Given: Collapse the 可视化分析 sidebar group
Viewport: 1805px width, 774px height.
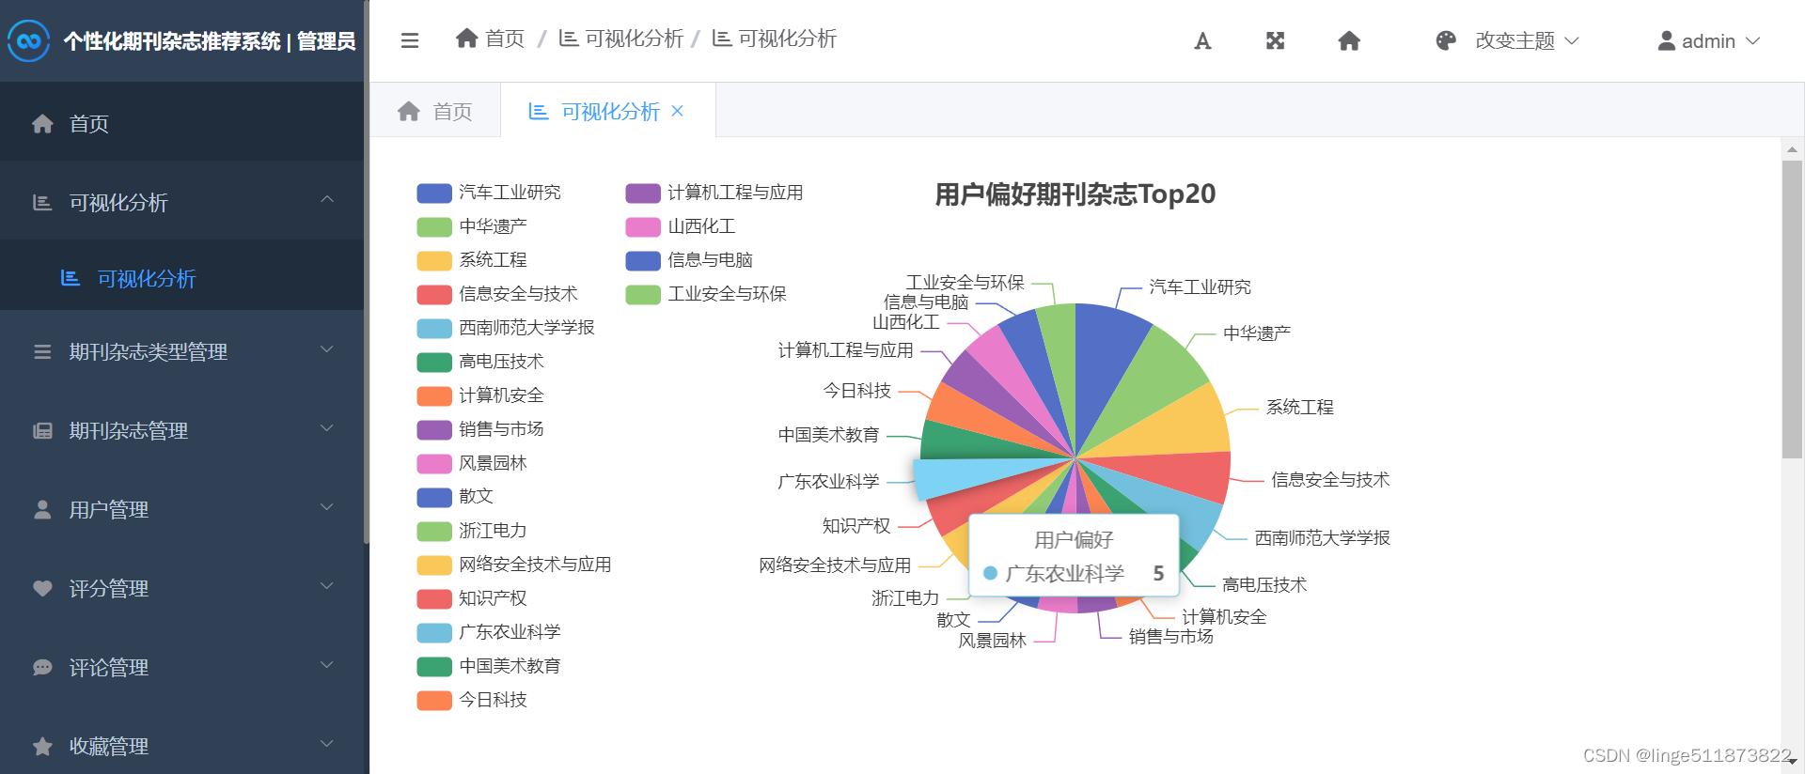Looking at the screenshot, I should [x=327, y=199].
